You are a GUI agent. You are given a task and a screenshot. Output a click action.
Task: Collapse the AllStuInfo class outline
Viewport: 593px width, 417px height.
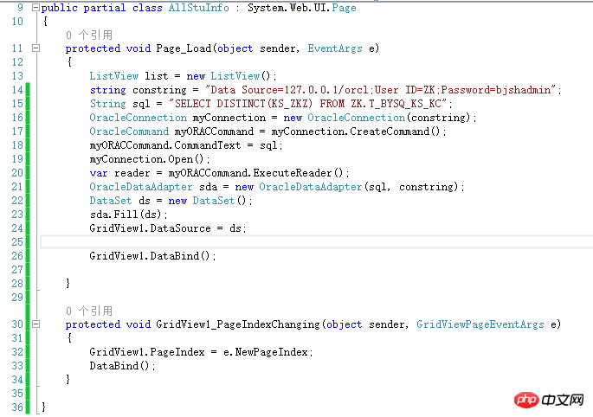pos(35,7)
